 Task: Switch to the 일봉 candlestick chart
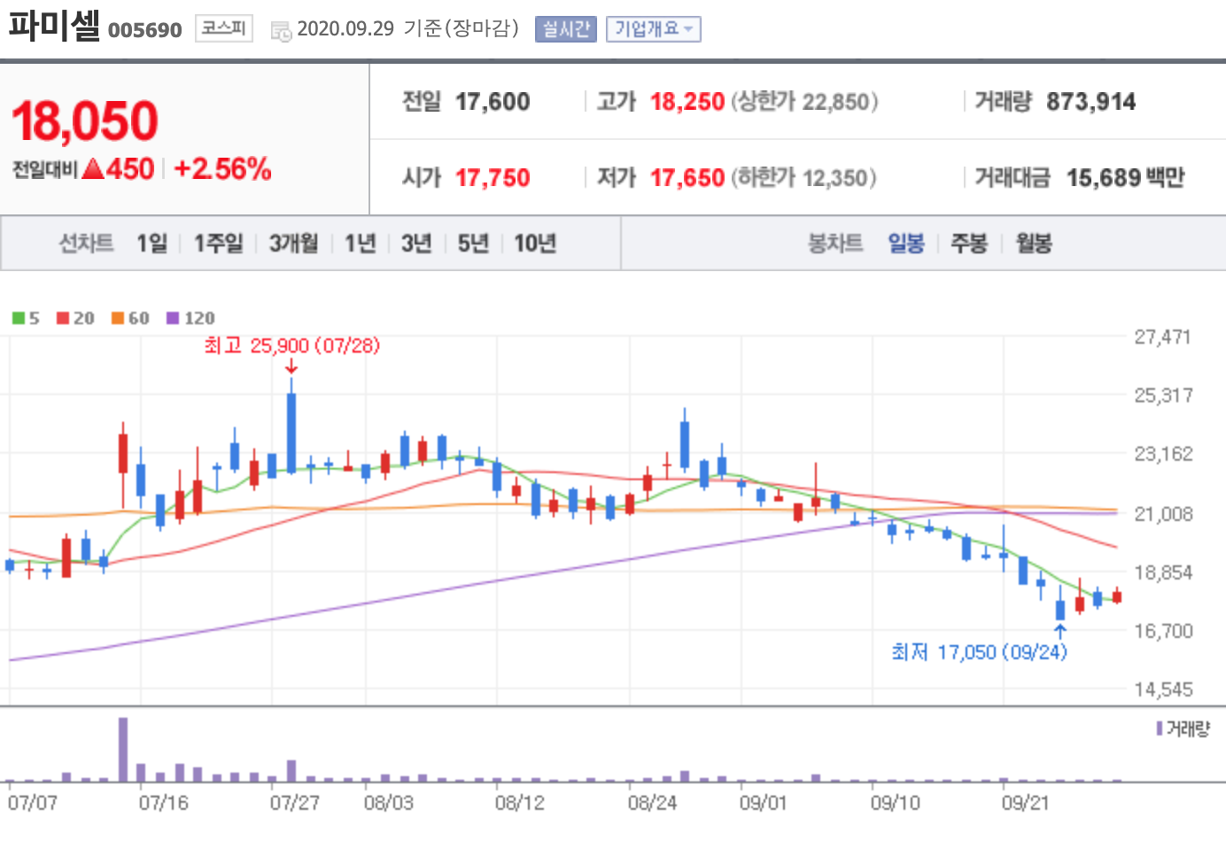pyautogui.click(x=906, y=243)
